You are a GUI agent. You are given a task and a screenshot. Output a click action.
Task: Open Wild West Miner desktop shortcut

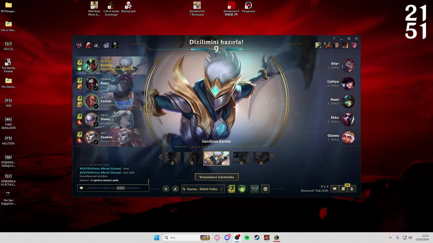tap(94, 9)
